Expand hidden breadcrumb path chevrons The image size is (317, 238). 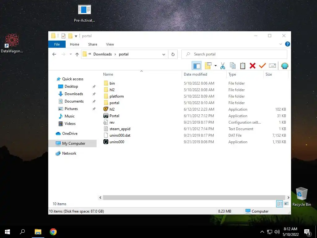coord(90,54)
